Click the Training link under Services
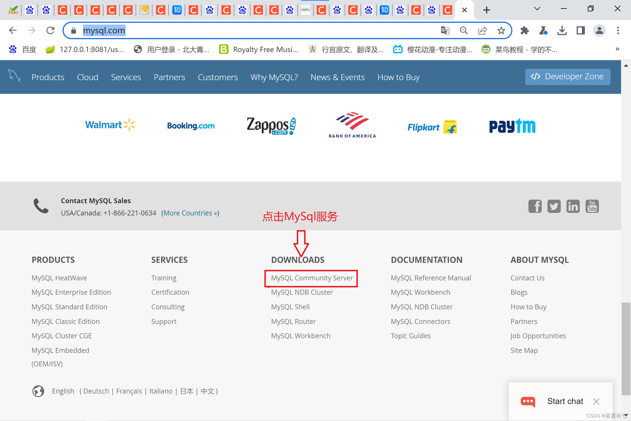631x421 pixels. coord(164,278)
